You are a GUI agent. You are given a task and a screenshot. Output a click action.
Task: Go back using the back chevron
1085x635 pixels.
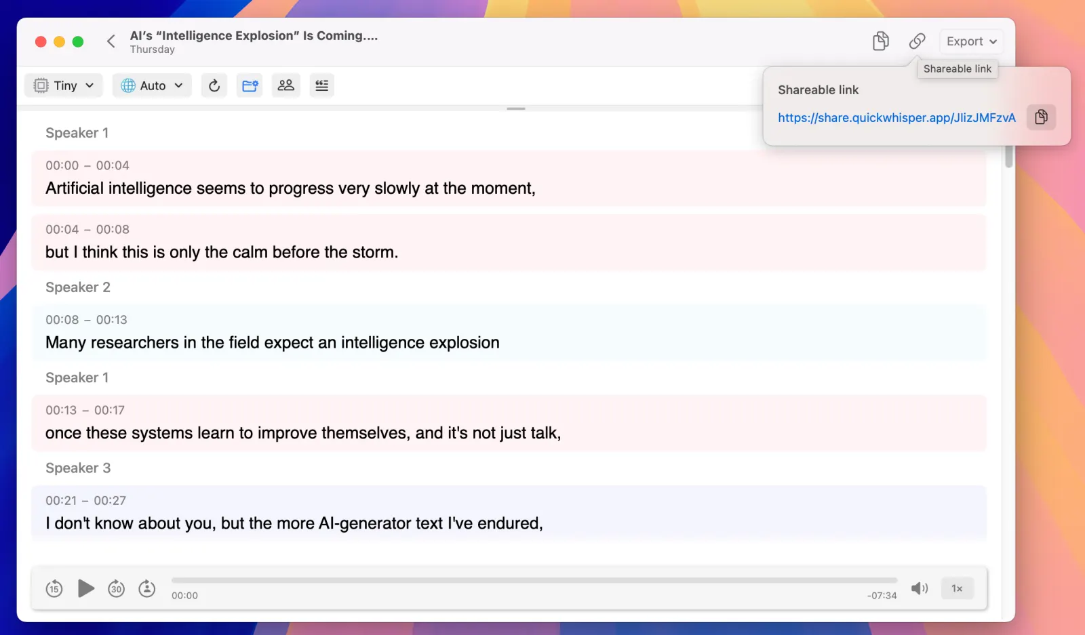click(111, 41)
